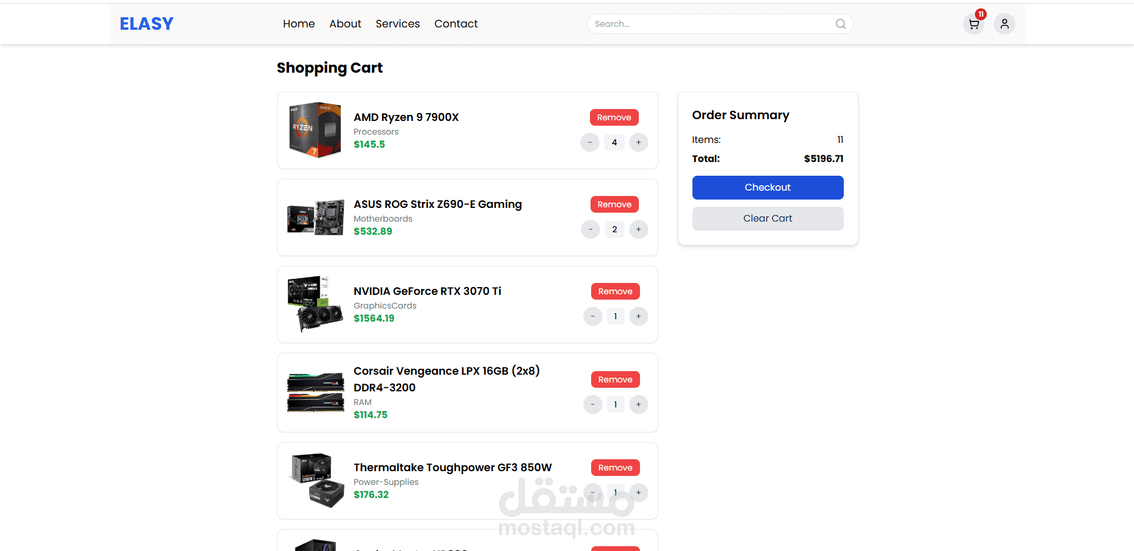
Task: Click the $176.32 price text
Action: coord(371,494)
